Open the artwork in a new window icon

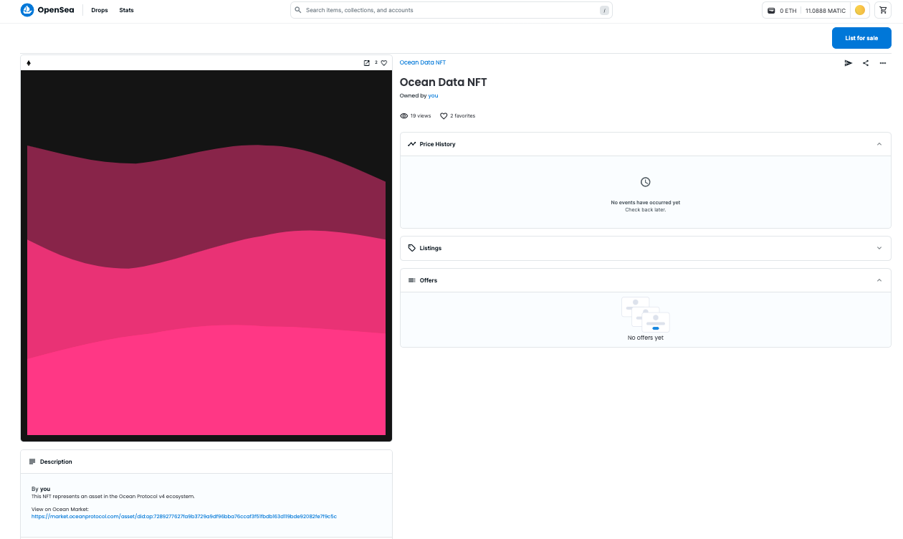367,63
